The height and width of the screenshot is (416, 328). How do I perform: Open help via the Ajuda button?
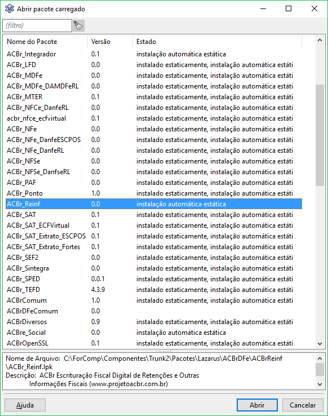(x=25, y=405)
